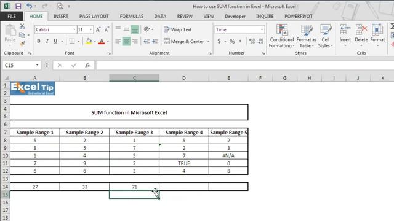Viewport: 394px width, 221px height.
Task: Open the borders dropdown arrow
Action: [78, 41]
